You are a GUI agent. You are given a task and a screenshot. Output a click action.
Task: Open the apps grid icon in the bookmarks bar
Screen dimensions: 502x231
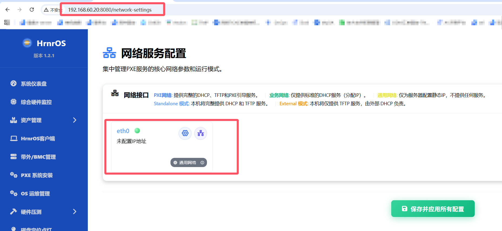tap(7, 22)
